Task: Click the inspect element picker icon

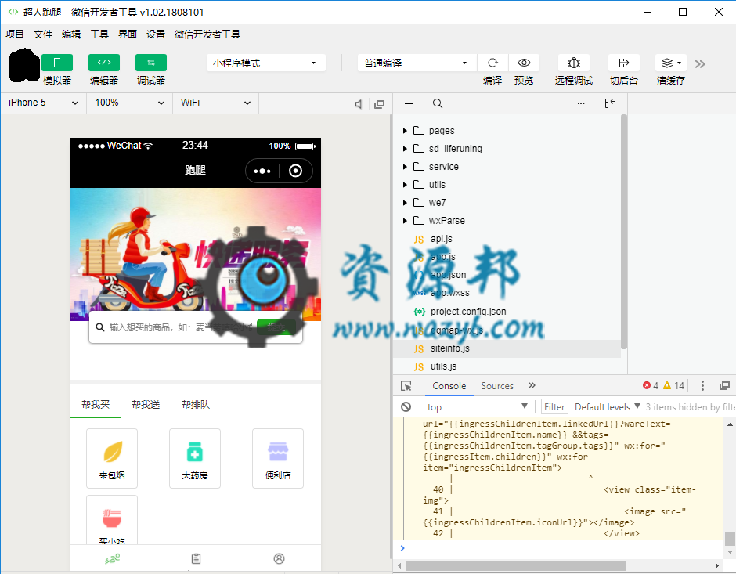Action: point(406,386)
